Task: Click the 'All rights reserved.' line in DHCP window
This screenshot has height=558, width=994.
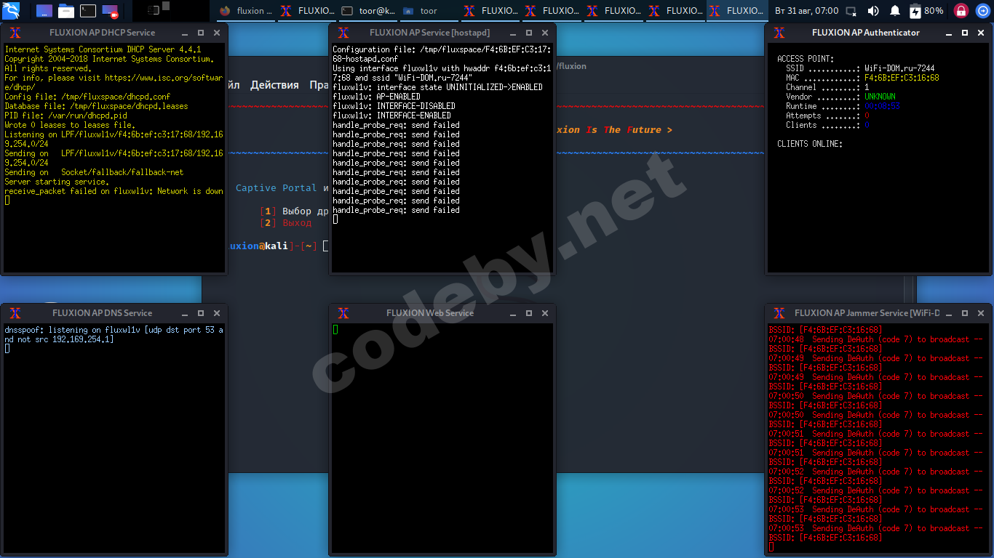Action: 48,68
